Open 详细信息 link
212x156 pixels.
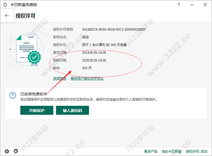[59, 78]
